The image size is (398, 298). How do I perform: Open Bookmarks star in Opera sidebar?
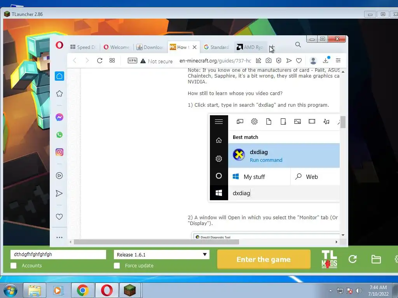point(59,94)
